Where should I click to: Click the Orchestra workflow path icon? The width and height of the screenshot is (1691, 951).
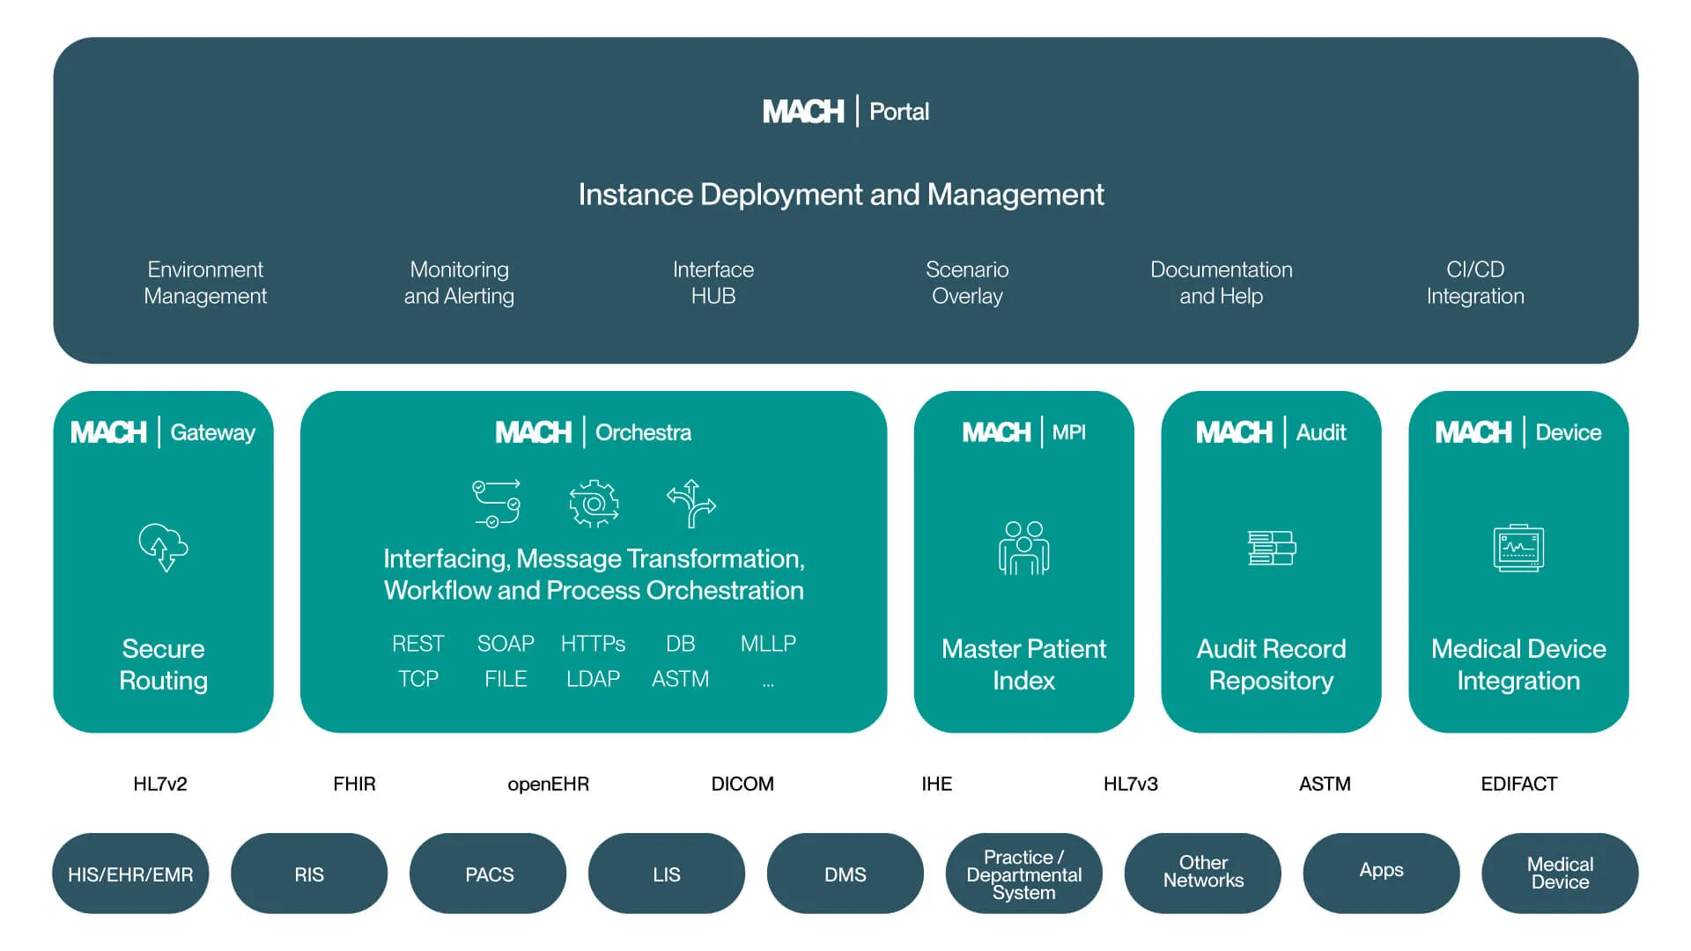[x=497, y=504]
